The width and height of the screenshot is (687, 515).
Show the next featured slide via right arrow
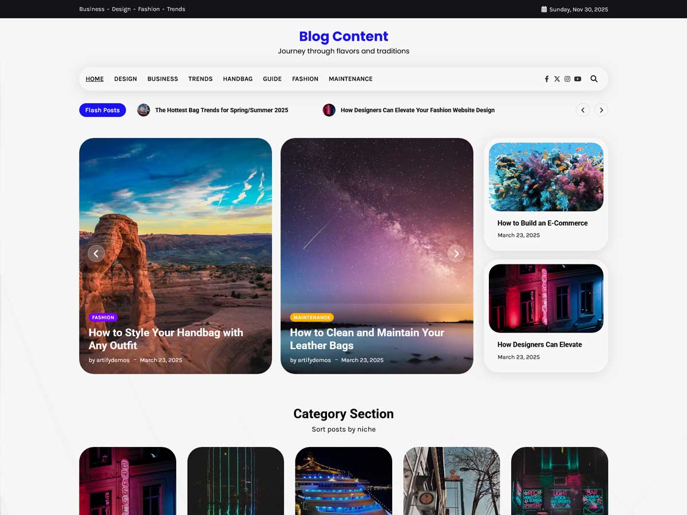[x=456, y=253]
